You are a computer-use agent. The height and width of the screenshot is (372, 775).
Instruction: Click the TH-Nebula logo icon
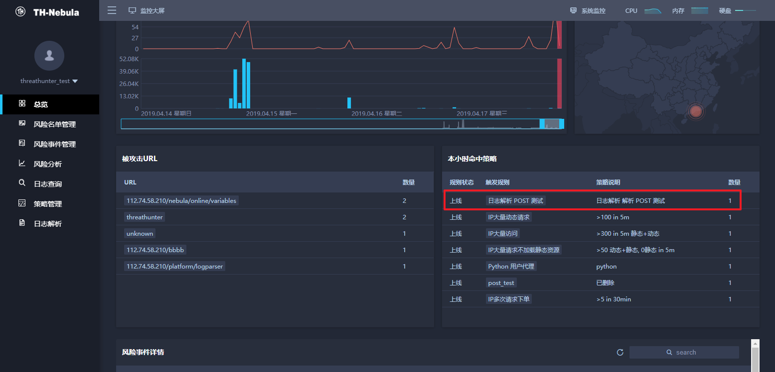(x=20, y=12)
